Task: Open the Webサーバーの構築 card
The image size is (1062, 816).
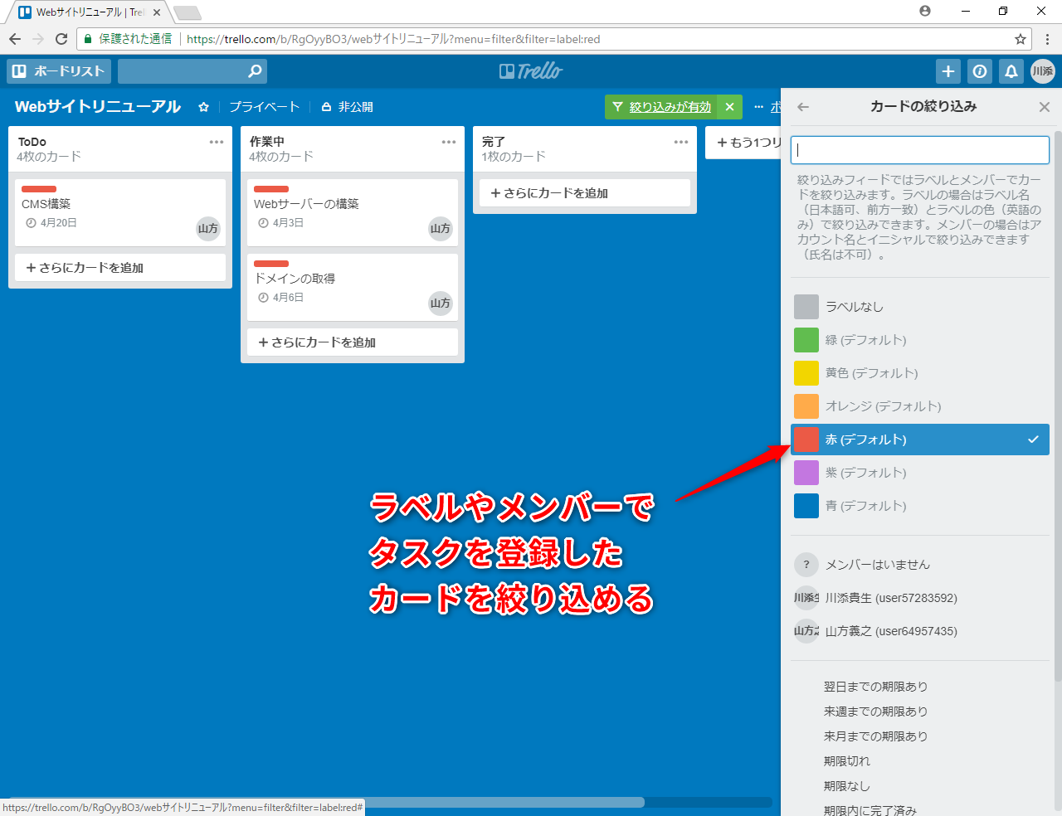Action: 353,212
